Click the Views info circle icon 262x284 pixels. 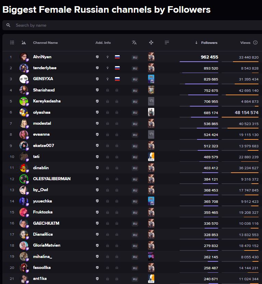255,42
